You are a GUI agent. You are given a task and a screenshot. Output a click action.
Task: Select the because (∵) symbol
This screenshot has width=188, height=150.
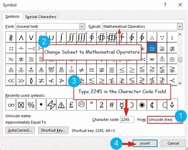pyautogui.click(x=162, y=37)
